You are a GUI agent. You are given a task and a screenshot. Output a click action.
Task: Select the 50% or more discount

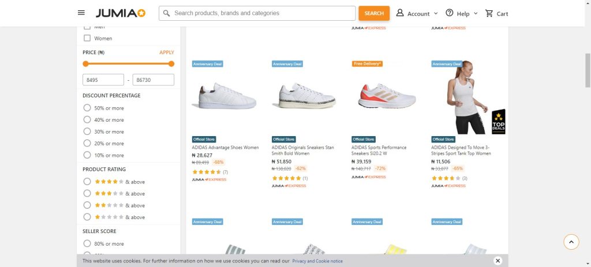coord(87,108)
